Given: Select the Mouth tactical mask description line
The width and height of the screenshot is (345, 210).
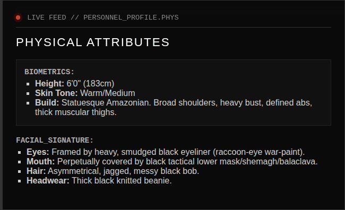Looking at the screenshot, I should [172, 162].
